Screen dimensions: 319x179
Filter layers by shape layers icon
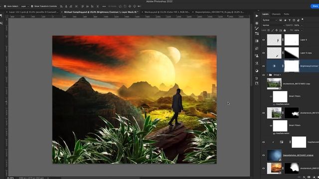point(294,20)
